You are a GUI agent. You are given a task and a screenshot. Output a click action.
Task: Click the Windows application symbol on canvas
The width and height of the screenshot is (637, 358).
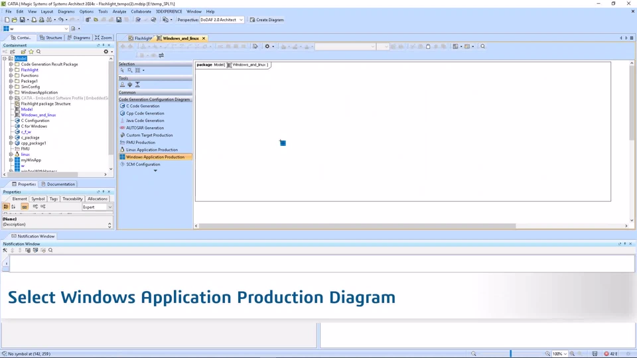click(283, 143)
